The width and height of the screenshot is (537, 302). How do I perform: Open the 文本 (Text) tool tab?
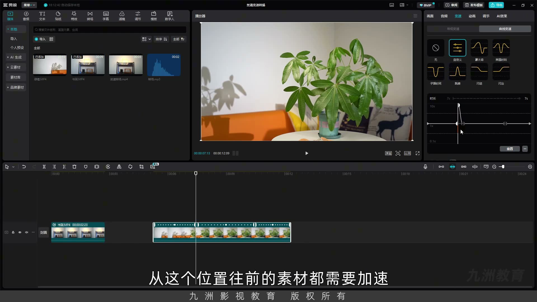(42, 16)
